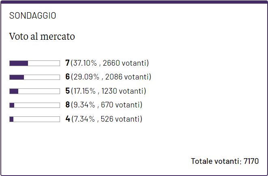Screen dimensions: 268x176
Task: Click the filled purple portion of the 7 bar
Action: [x=19, y=63]
